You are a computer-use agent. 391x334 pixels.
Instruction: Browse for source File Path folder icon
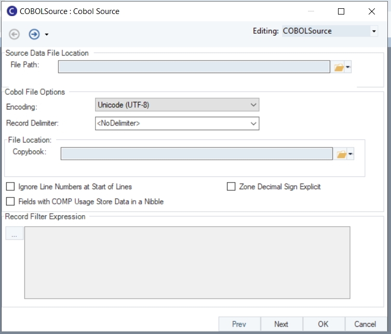click(x=339, y=67)
